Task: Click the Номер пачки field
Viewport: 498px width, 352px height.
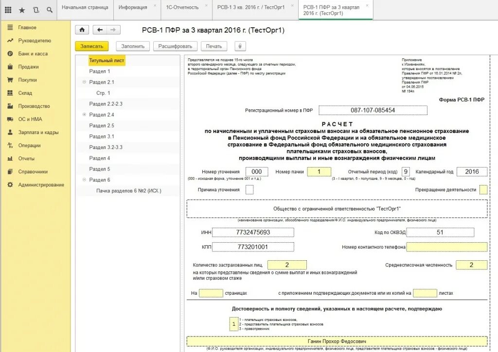Action: 319,171
